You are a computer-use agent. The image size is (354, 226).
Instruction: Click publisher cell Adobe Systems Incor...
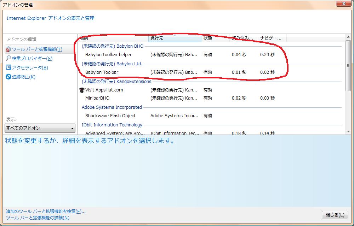tap(174, 116)
